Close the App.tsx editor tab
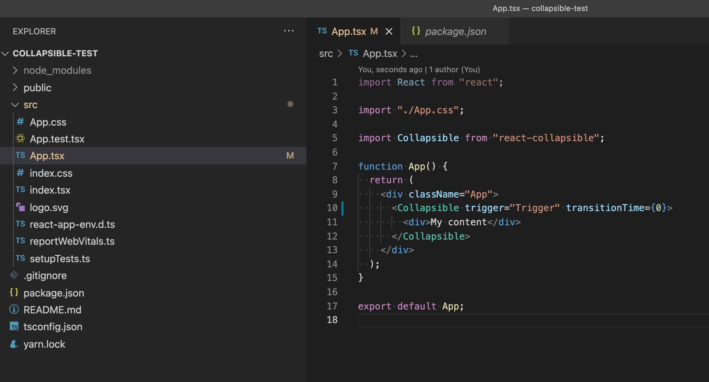This screenshot has height=382, width=709. coord(389,31)
